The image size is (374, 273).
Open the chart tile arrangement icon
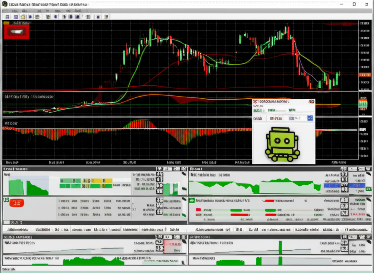[15, 16]
